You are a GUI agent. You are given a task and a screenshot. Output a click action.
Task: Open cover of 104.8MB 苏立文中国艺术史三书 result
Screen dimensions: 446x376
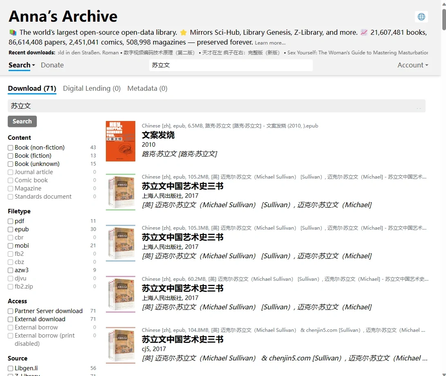click(121, 345)
